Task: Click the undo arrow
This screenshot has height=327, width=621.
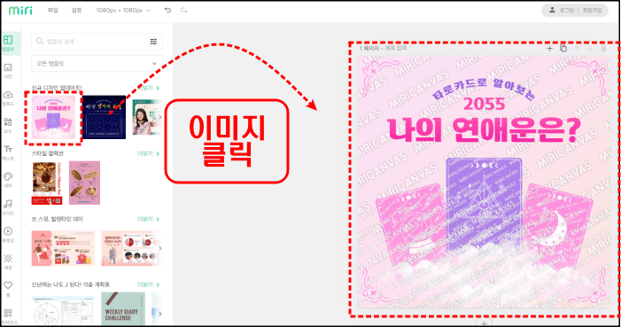Action: click(168, 11)
